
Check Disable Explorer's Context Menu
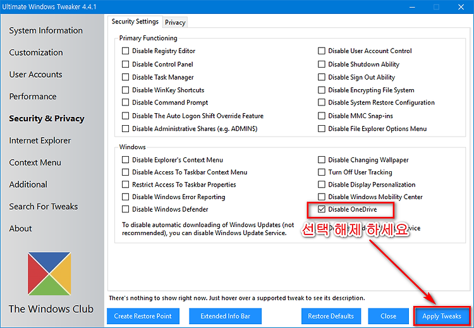[125, 160]
